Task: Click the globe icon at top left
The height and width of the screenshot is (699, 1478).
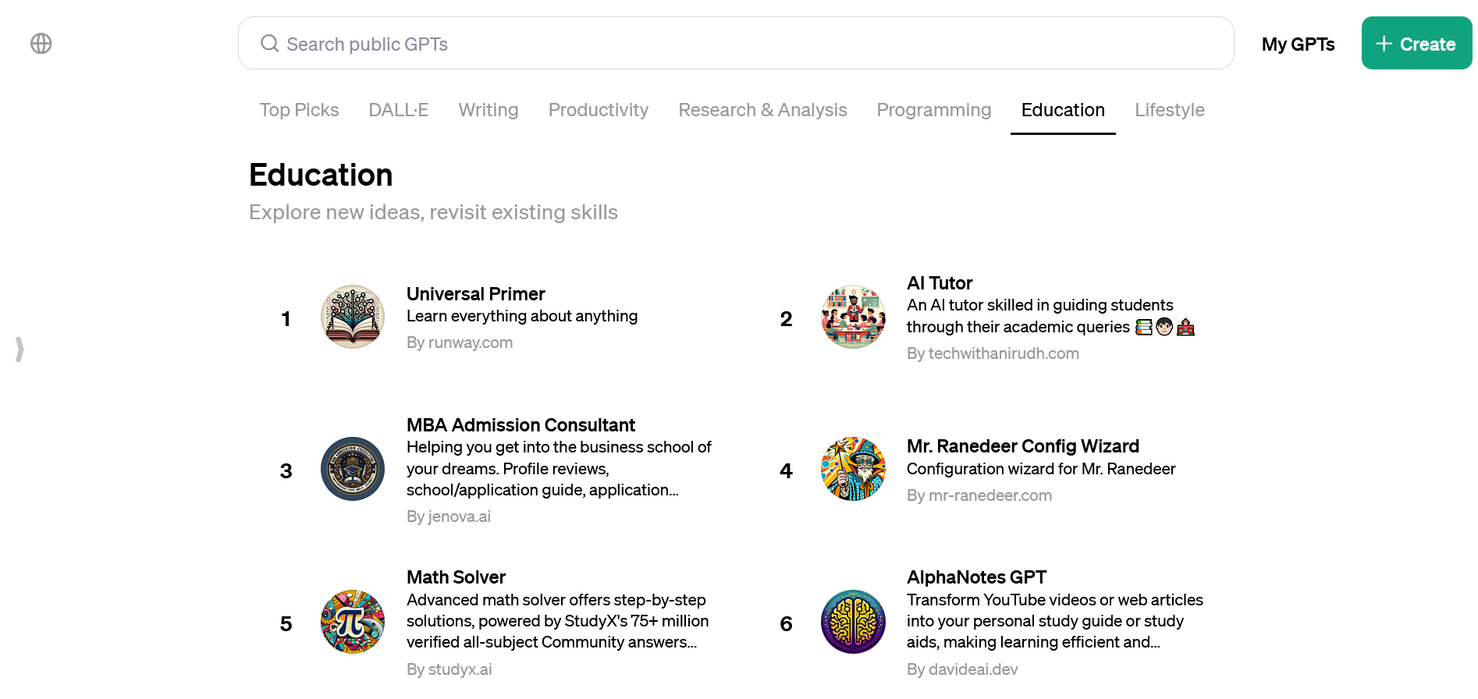Action: 41,44
